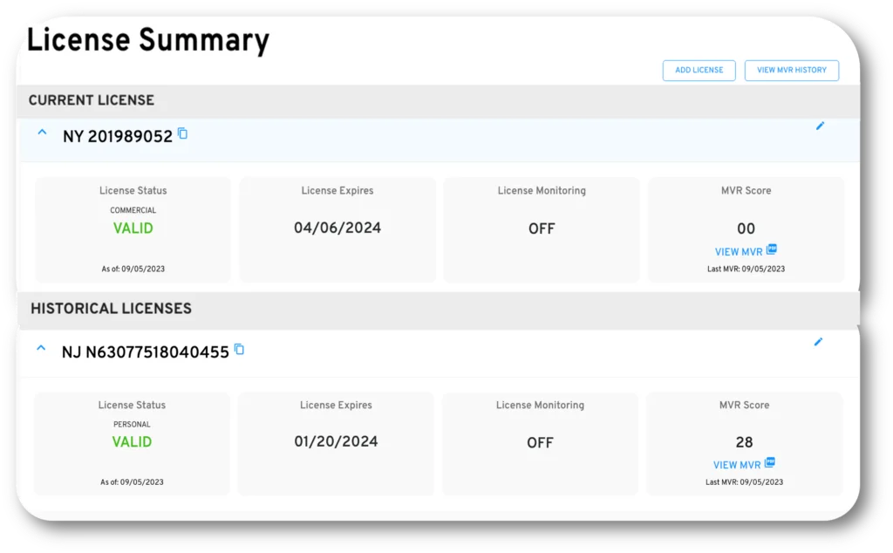Copy the NY 201989052 license number
This screenshot has height=553, width=893.
[183, 133]
